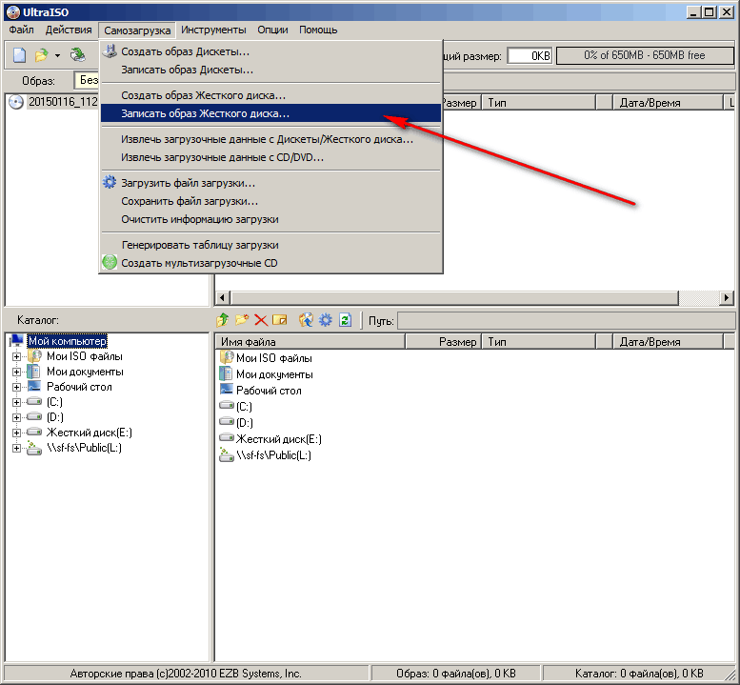Click the New folder icon in catalog toolbar
740x685 pixels.
click(x=242, y=320)
